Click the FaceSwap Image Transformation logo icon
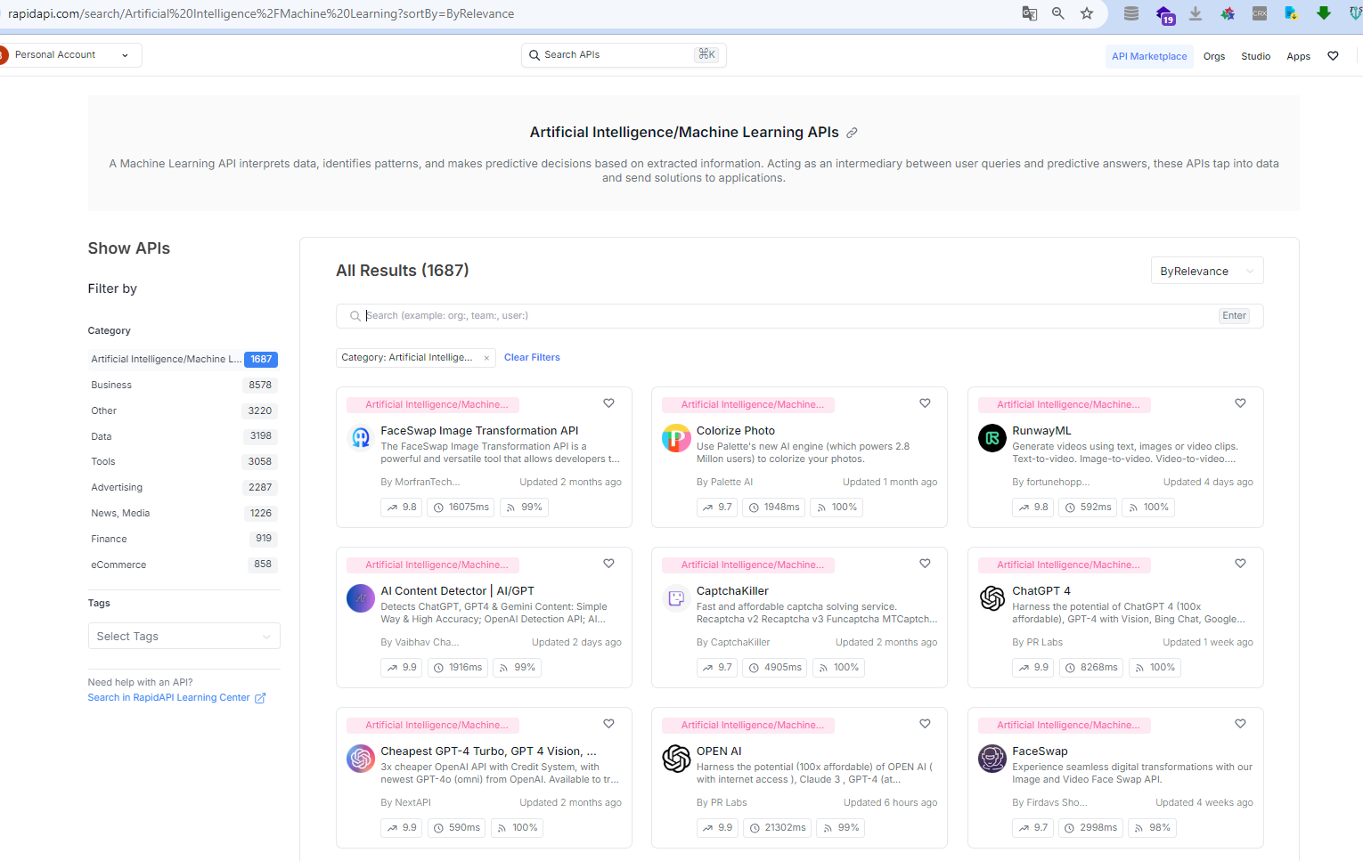Viewport: 1363px width, 861px height. coord(361,438)
